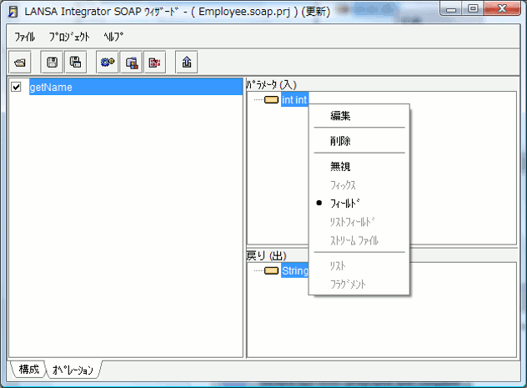The width and height of the screenshot is (527, 388).
Task: Click the save project floppy disk icon
Action: pyautogui.click(x=52, y=63)
